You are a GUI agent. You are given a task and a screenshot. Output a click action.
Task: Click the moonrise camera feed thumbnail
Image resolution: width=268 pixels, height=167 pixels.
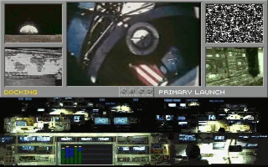tap(33, 23)
